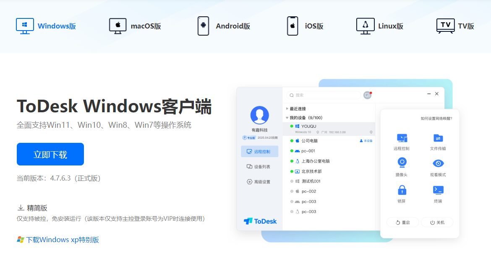This screenshot has width=491, height=253.
Task: Open the 如何设置网络唤醒? help link
Action: 436,119
